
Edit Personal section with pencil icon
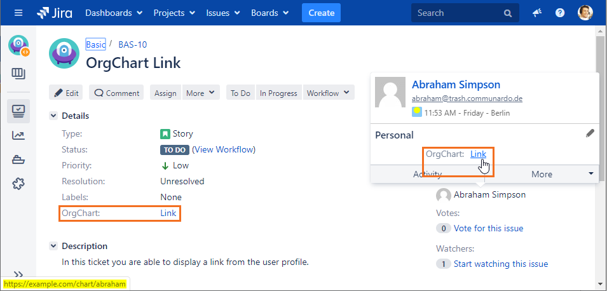click(x=590, y=133)
